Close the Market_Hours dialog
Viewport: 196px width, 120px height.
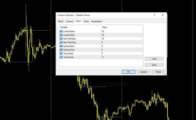pos(162,15)
